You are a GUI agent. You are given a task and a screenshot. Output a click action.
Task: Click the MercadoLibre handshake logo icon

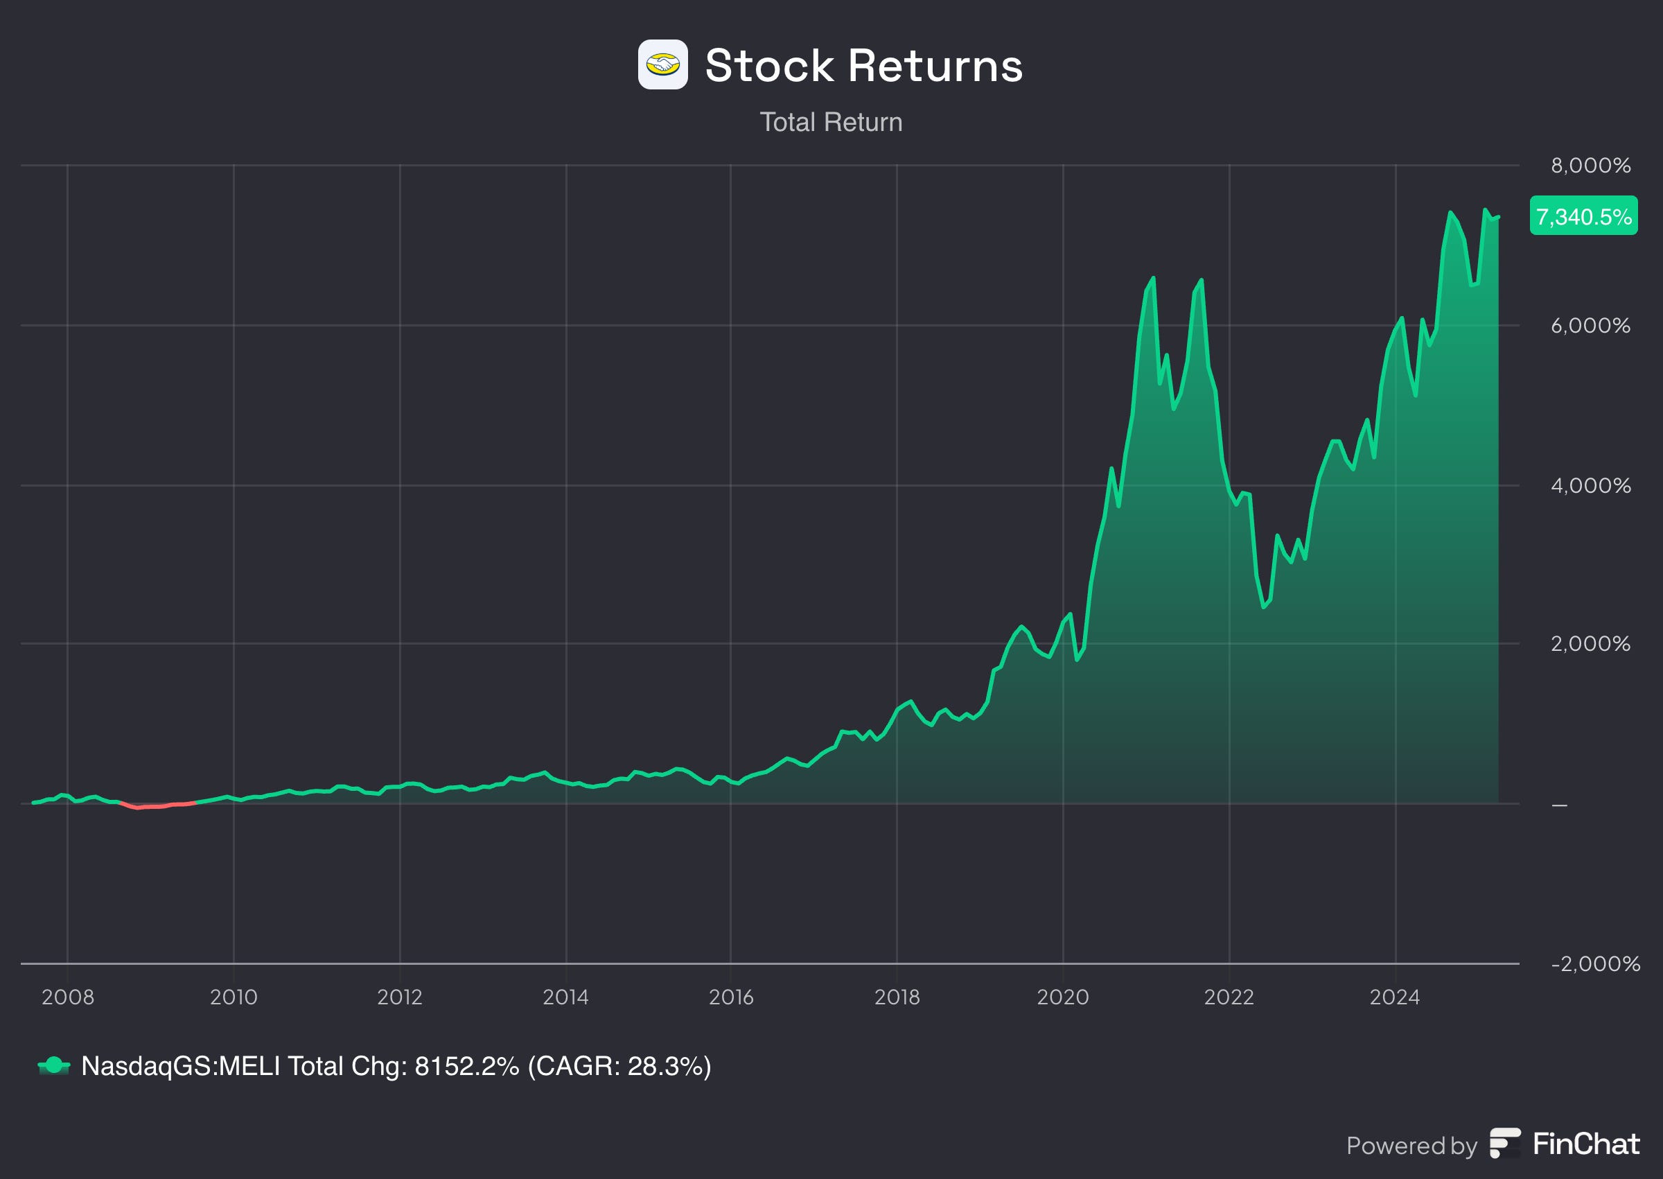[662, 64]
